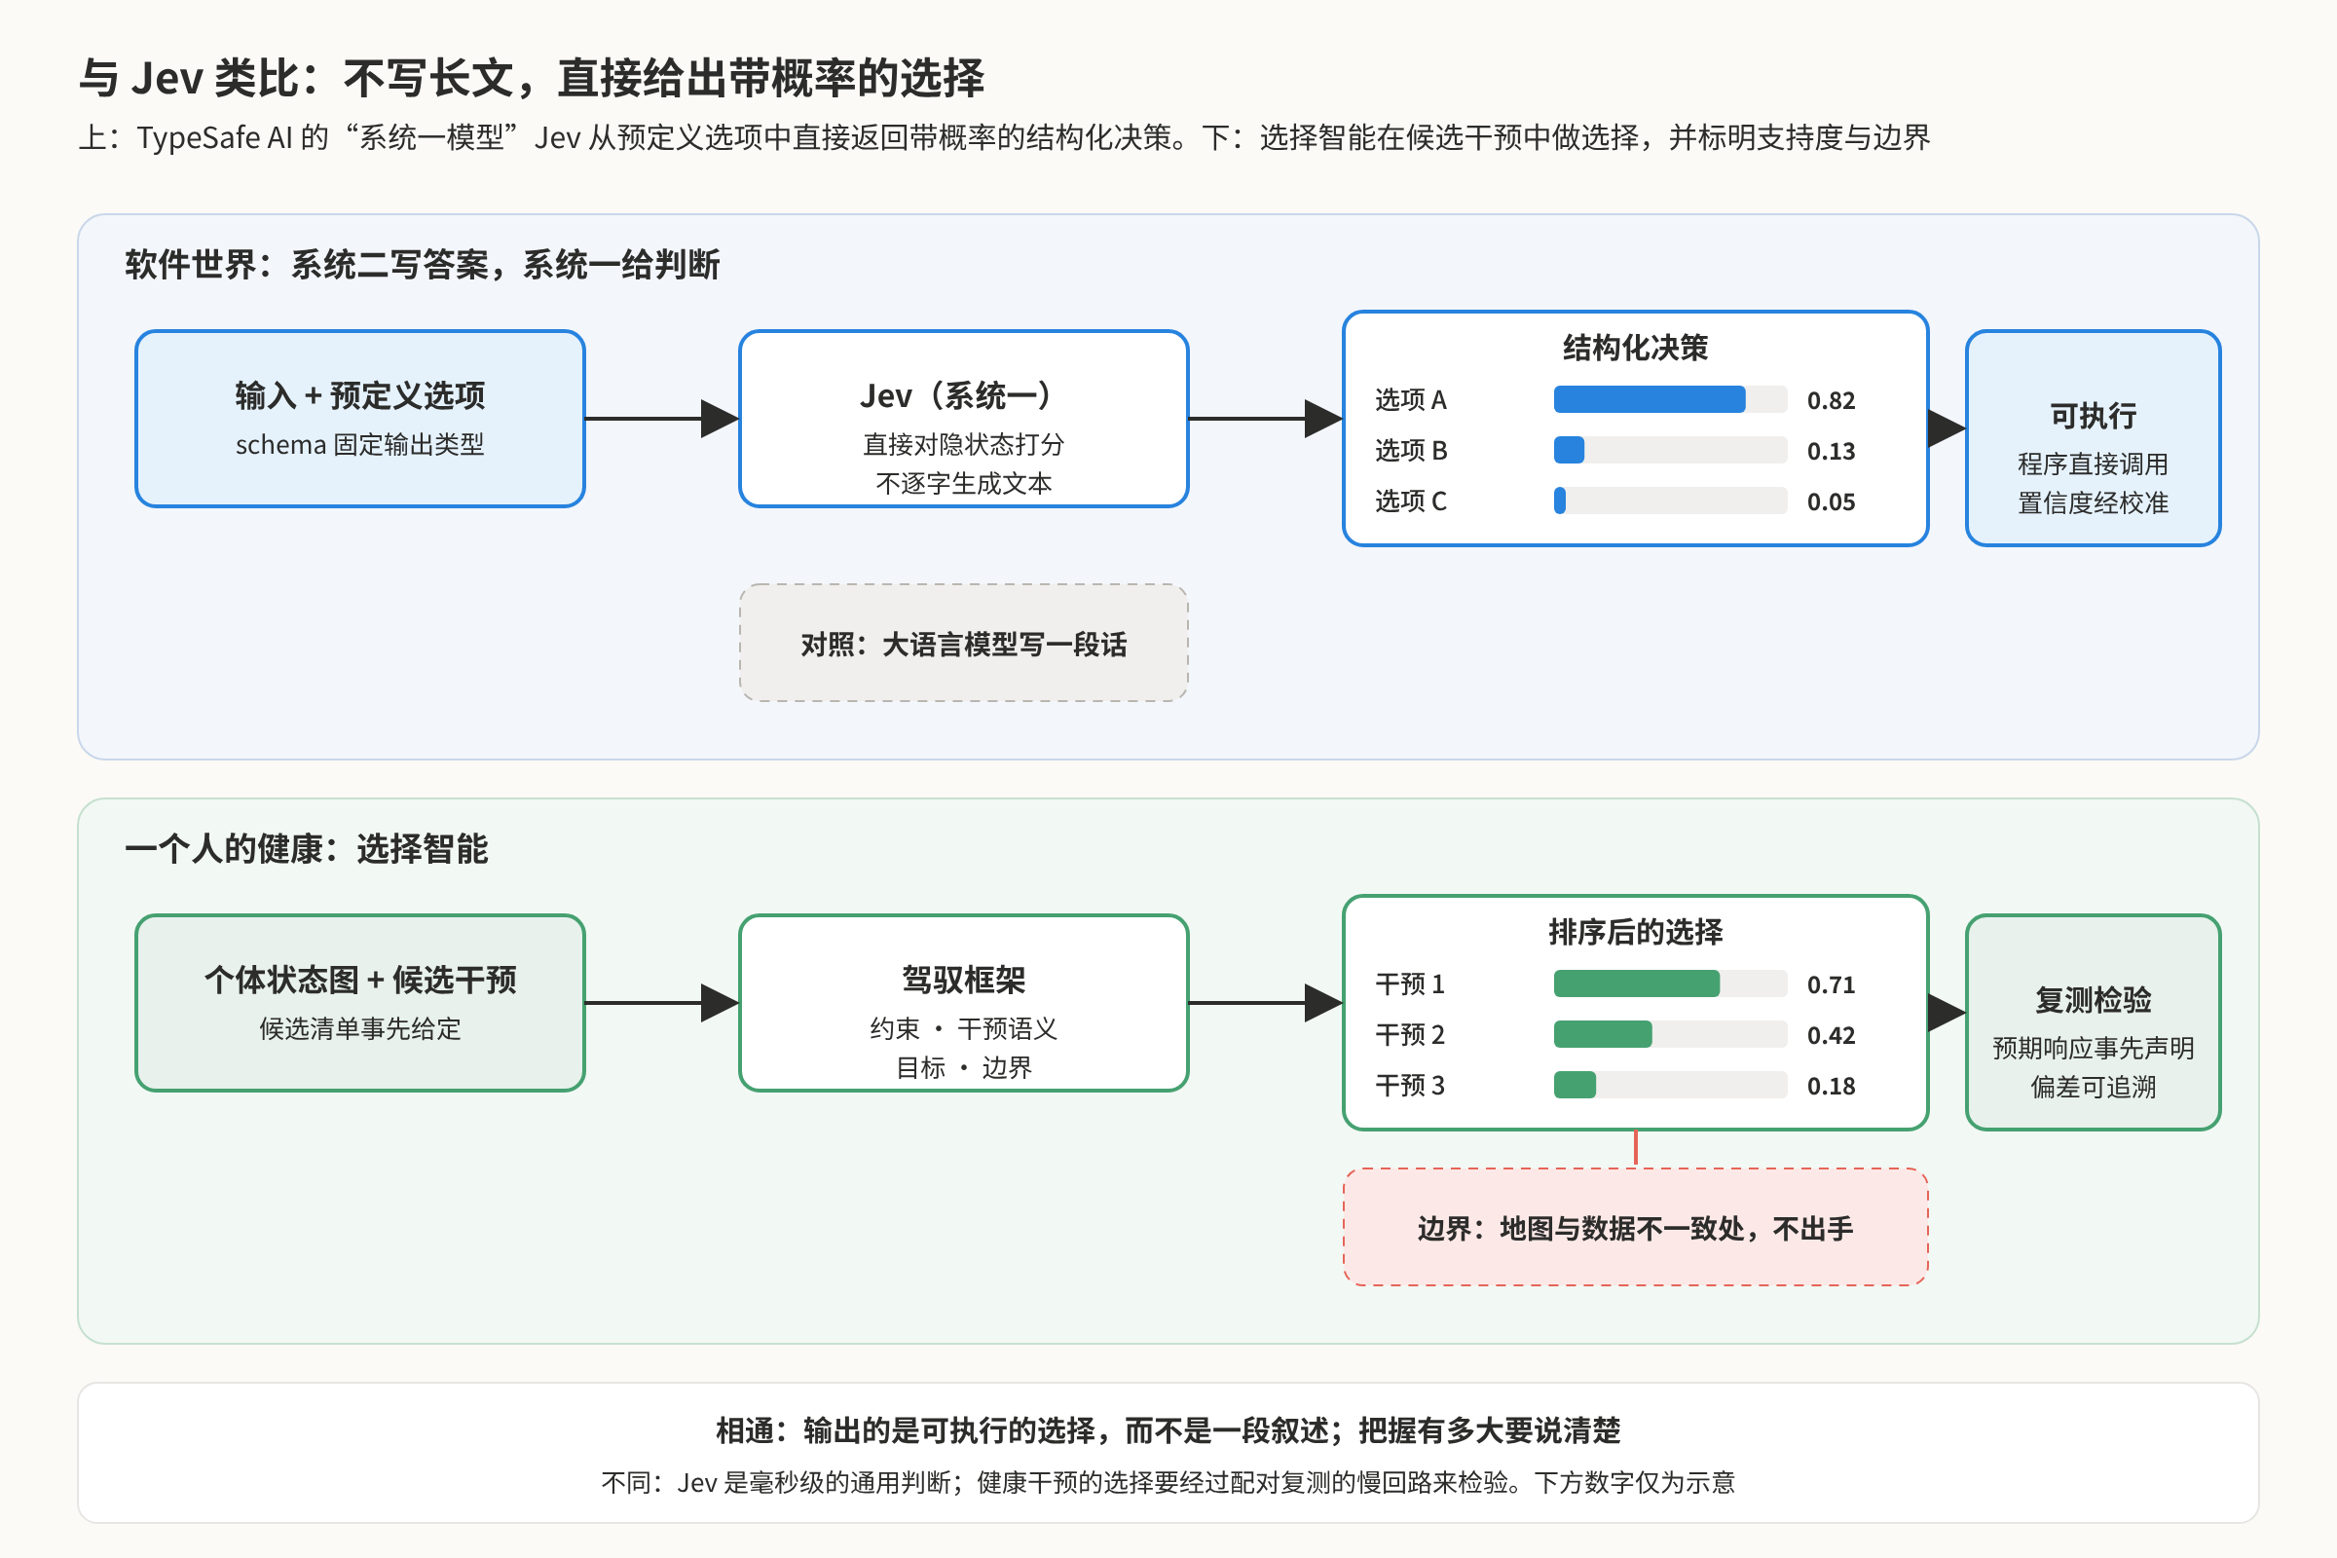Click the 排序后的选择 heading

pyautogui.click(x=1636, y=932)
